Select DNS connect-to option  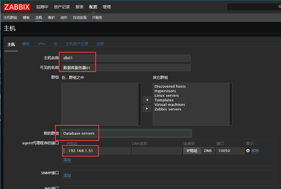(208, 151)
